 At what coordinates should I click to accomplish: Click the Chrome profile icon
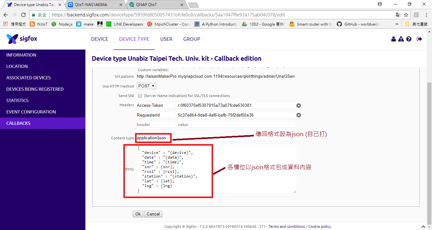coord(380,4)
